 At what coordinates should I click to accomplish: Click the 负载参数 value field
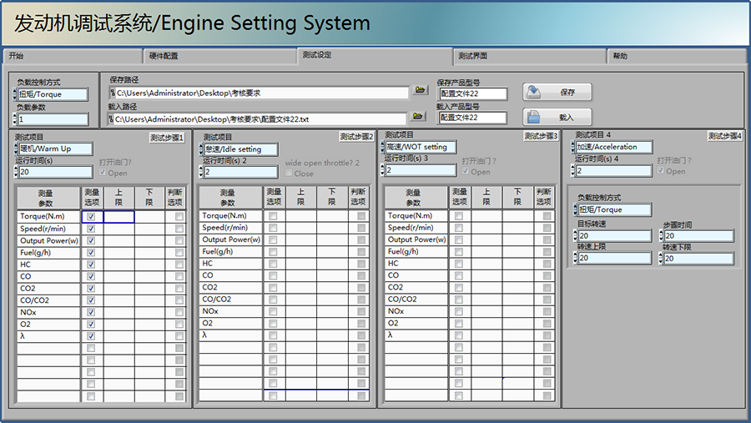(x=53, y=119)
